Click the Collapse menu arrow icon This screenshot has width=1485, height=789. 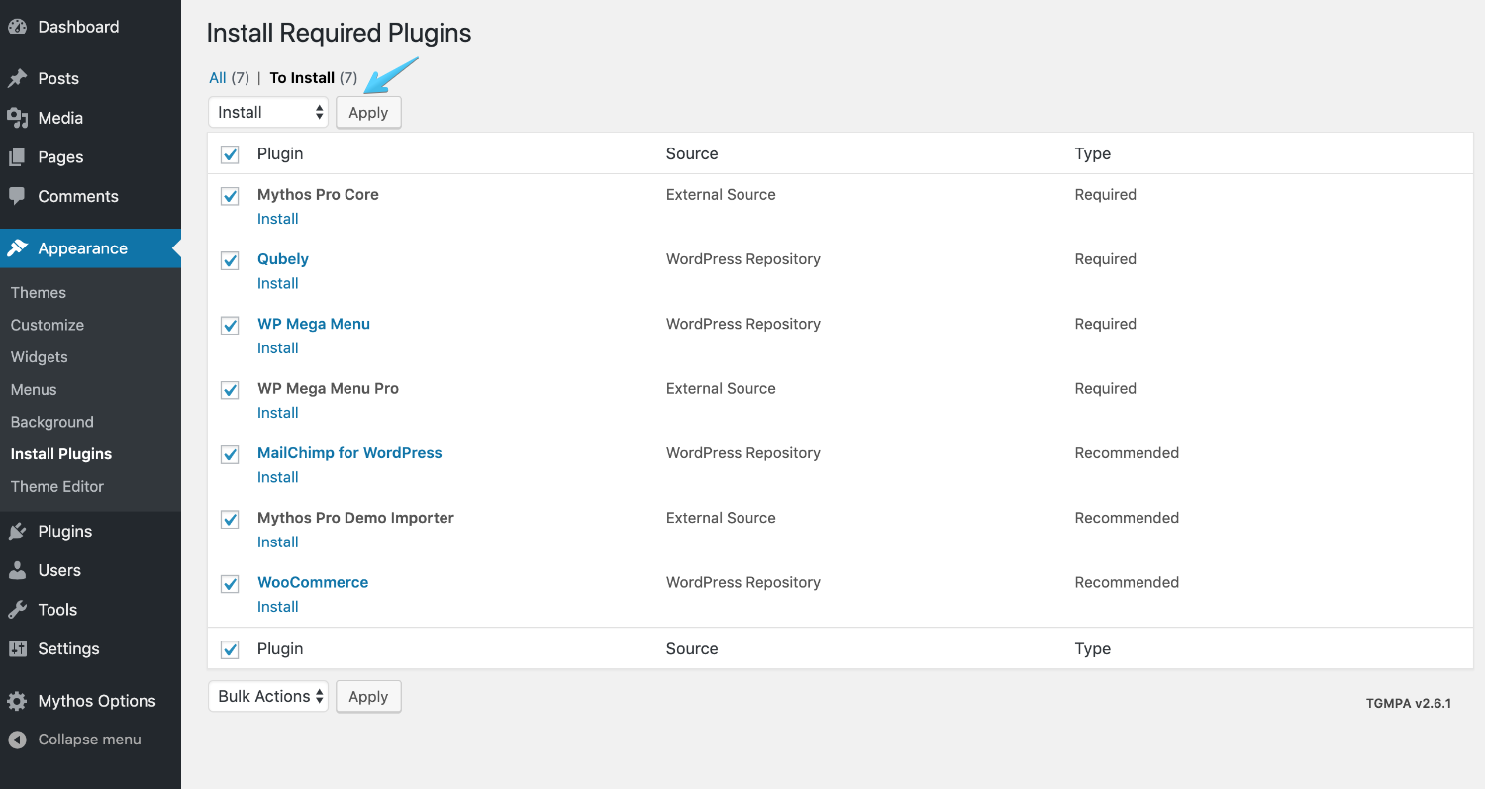click(x=17, y=740)
